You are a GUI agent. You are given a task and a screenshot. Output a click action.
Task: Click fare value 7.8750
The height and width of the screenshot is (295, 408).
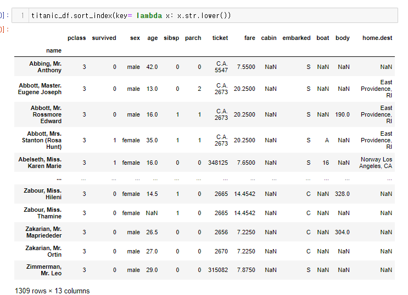(246, 270)
